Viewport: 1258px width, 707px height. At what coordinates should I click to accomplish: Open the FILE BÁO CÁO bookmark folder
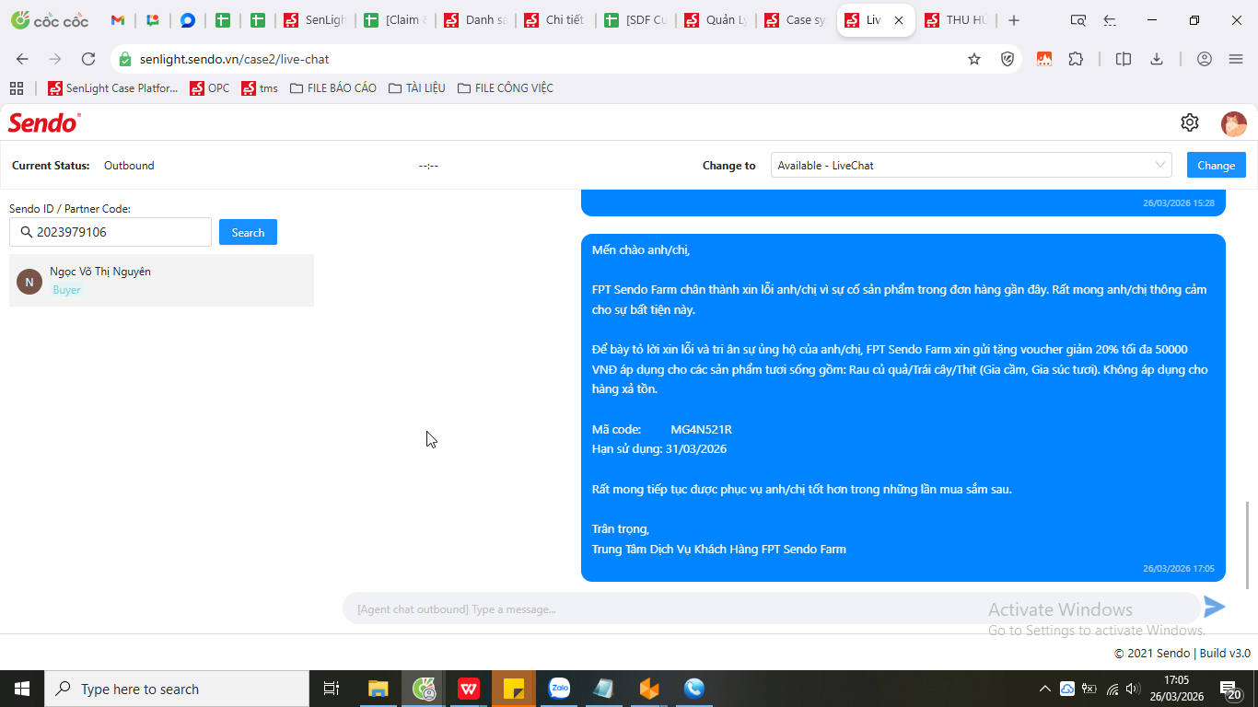pyautogui.click(x=332, y=88)
